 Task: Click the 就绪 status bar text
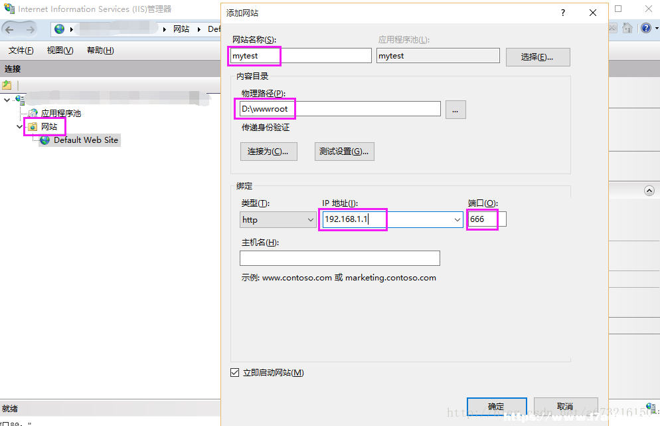tap(10, 408)
